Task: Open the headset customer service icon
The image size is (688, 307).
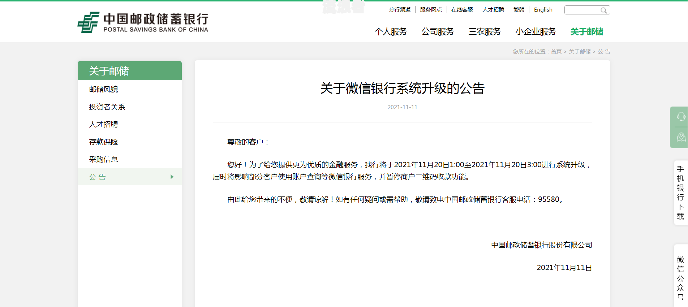Action: pyautogui.click(x=681, y=117)
